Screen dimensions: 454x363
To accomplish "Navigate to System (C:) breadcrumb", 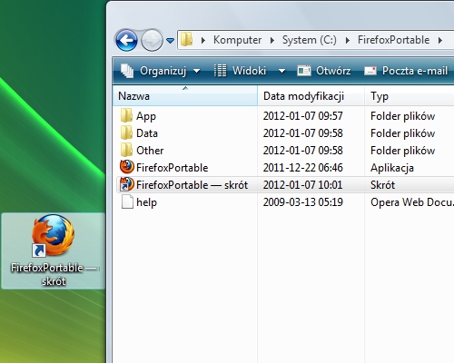I will click(310, 40).
